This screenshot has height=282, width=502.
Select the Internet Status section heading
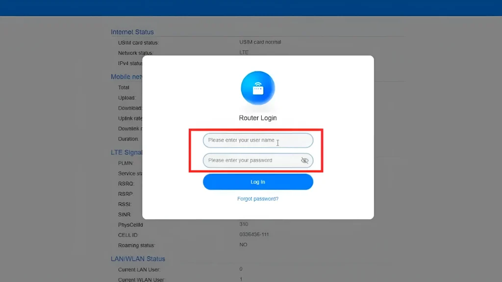132,31
